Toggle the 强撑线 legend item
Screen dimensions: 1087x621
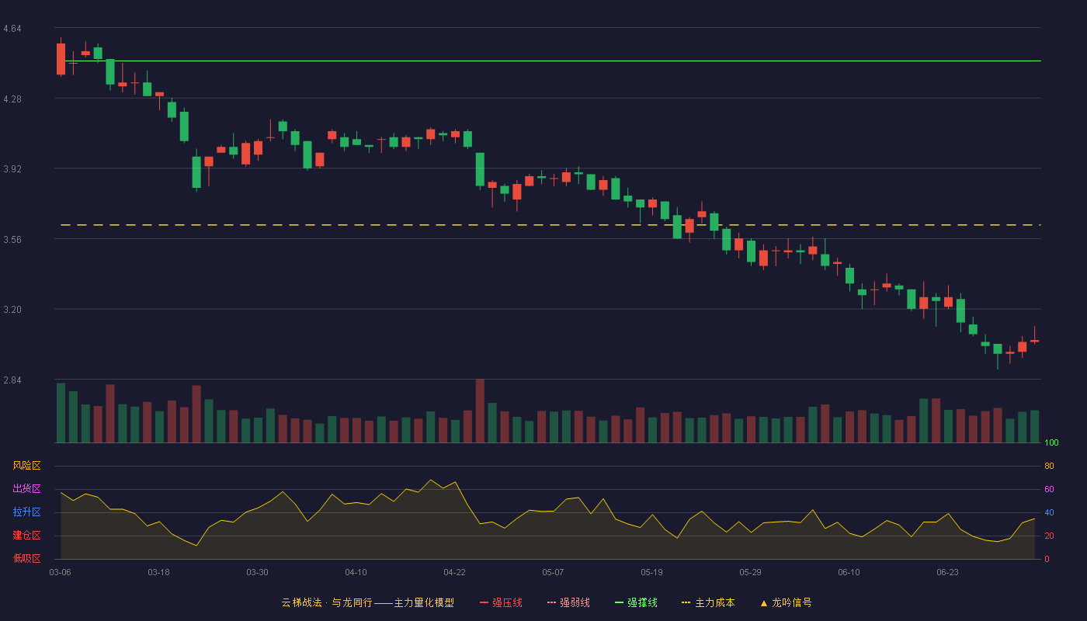click(x=636, y=602)
